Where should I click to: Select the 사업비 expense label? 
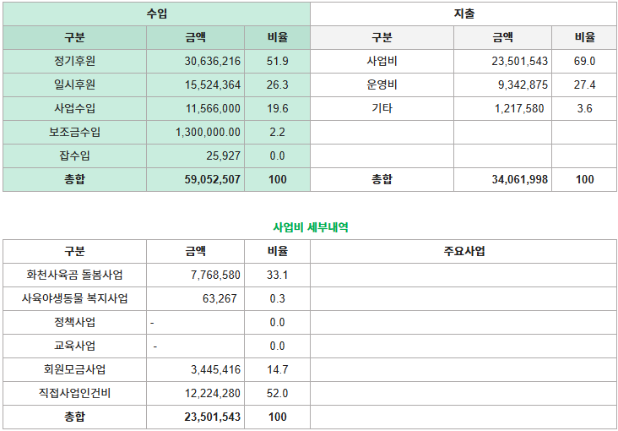click(382, 61)
